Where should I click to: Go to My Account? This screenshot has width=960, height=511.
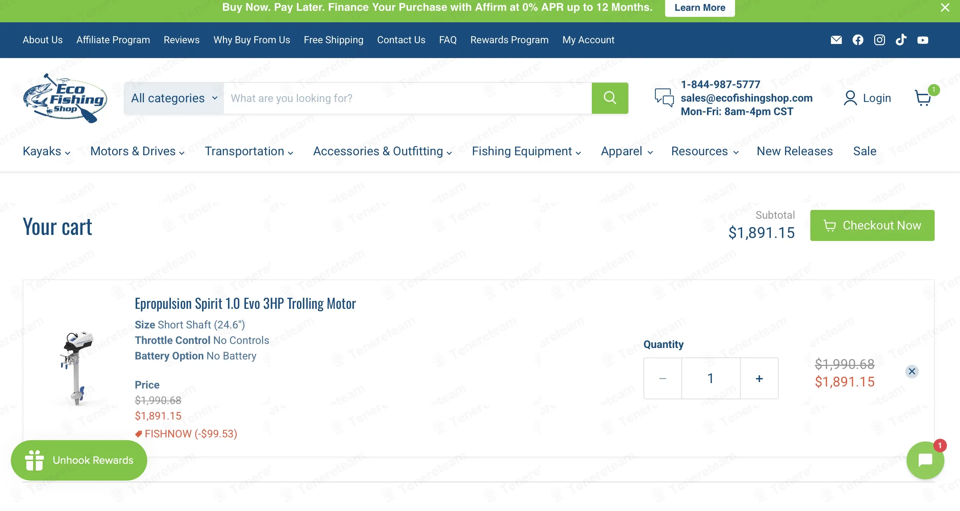click(588, 40)
